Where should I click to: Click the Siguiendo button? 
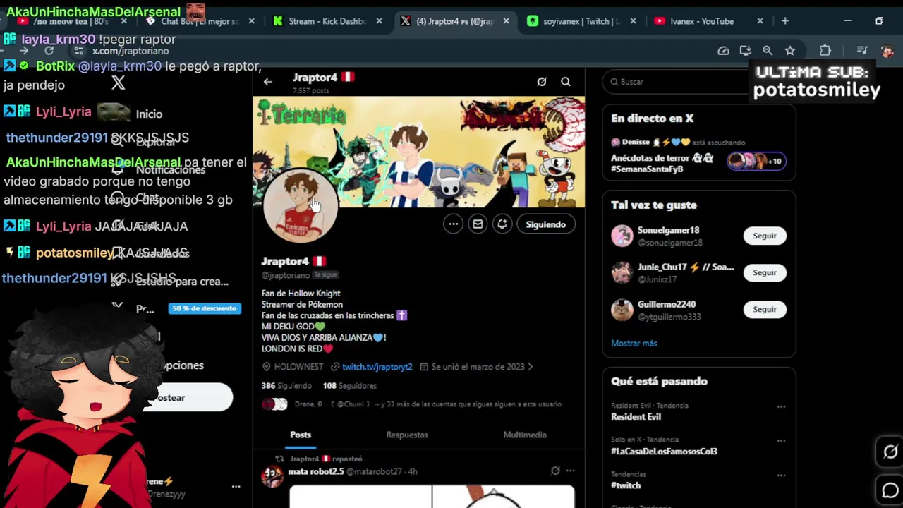click(546, 224)
